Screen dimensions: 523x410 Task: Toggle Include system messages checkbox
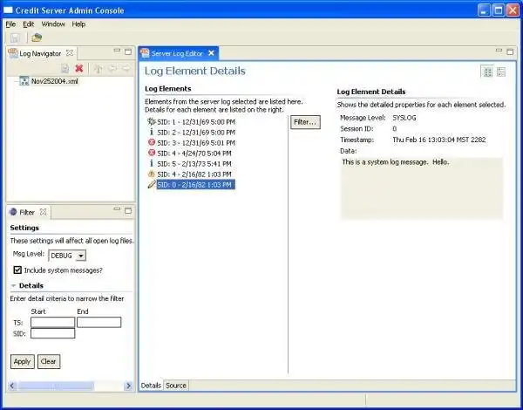17,270
